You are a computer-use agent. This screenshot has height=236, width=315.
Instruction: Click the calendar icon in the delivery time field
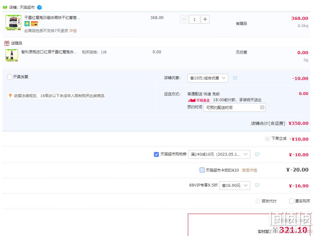coord(262,107)
